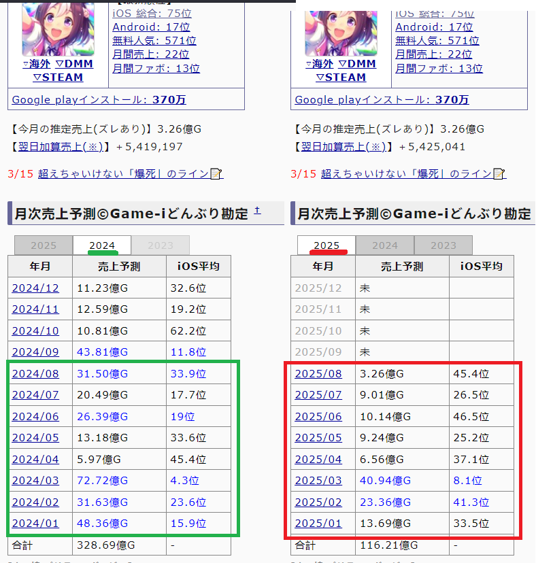The height and width of the screenshot is (563, 536).
Task: Open the 2024/12 month link
Action: 35,288
